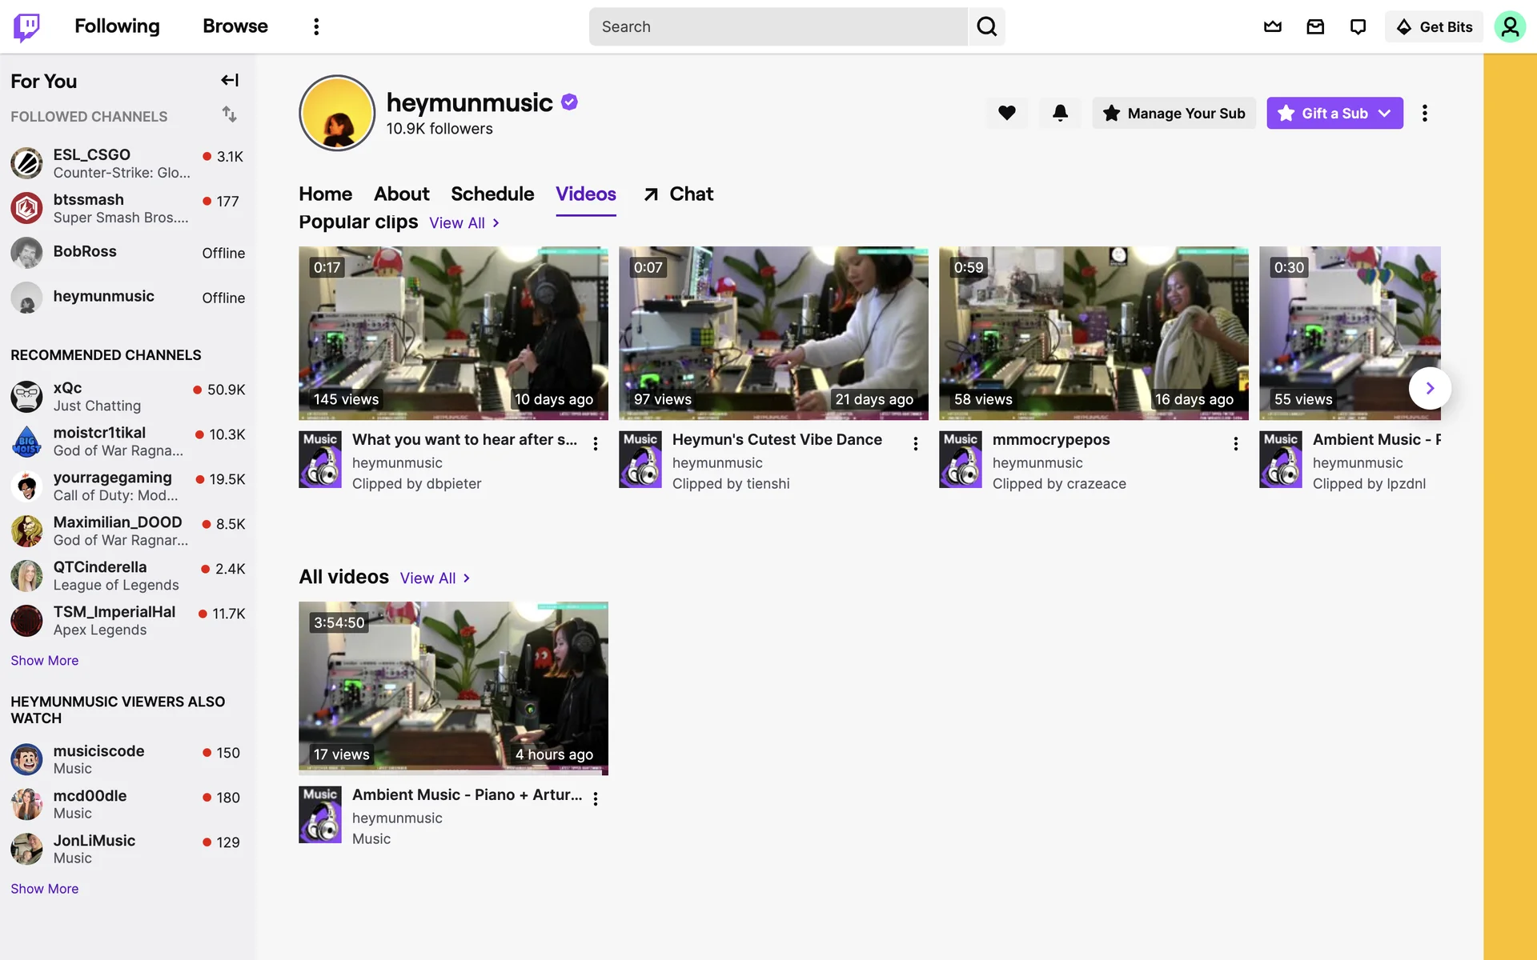1537x960 pixels.
Task: Open the inbox mail icon
Action: [1315, 26]
